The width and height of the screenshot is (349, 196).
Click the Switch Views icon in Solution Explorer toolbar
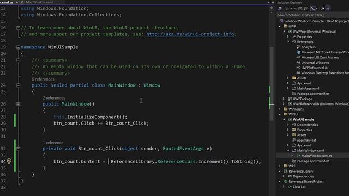[x=280, y=9]
